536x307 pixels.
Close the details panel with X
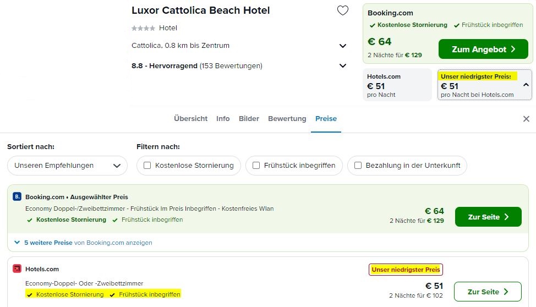click(x=526, y=119)
